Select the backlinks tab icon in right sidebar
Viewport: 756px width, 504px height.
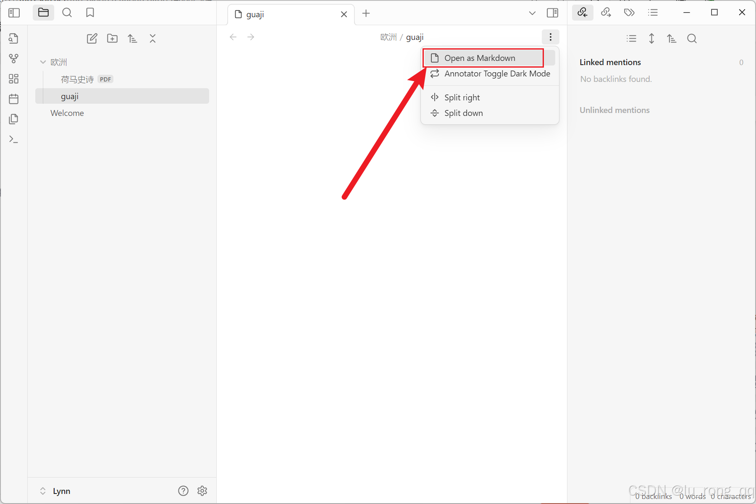582,12
